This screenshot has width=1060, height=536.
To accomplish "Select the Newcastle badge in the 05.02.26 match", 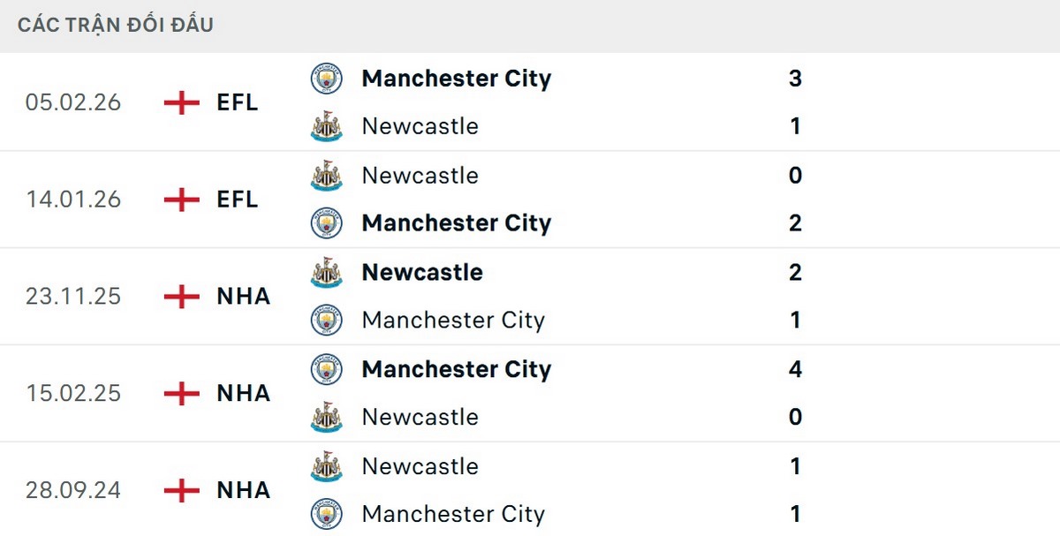I will pos(327,125).
